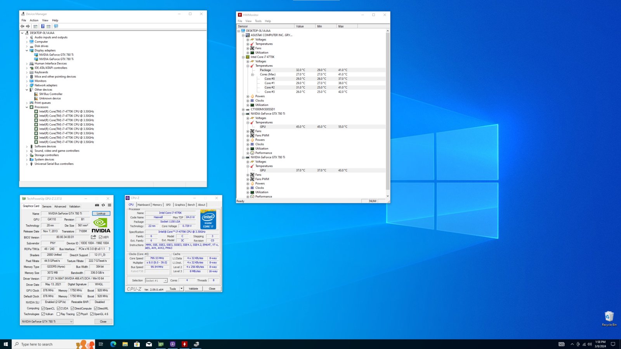Toggle the OpenCL checkbox in GPU-Z
Viewport: 621px width, 349px height.
[x=43, y=308]
